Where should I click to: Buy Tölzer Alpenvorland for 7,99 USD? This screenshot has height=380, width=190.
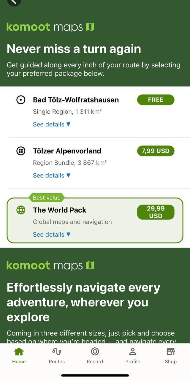[x=156, y=151]
